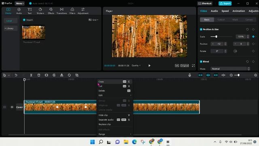Open File Explorer from the Windows taskbar

click(x=126, y=142)
